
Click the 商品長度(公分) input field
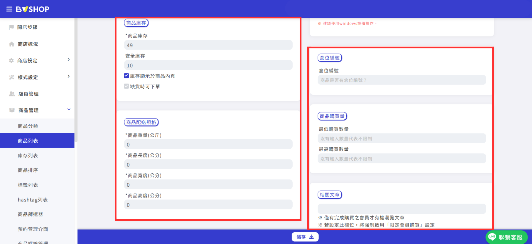point(208,164)
